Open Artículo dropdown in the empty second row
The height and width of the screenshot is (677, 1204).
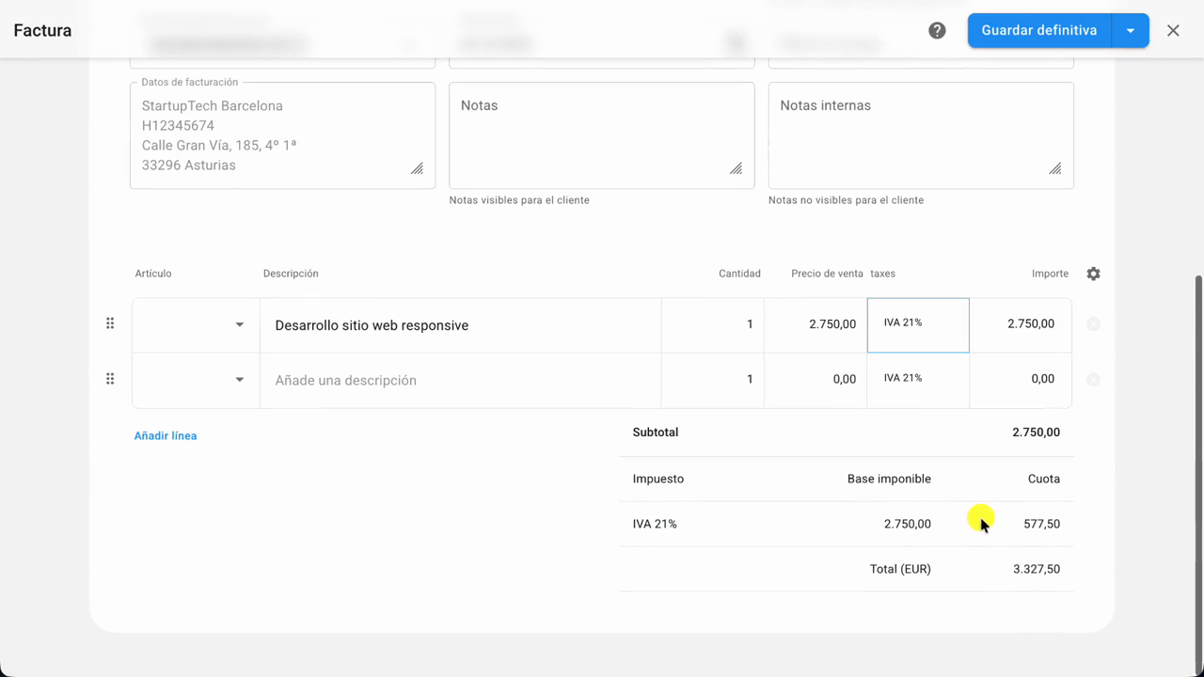[196, 380]
